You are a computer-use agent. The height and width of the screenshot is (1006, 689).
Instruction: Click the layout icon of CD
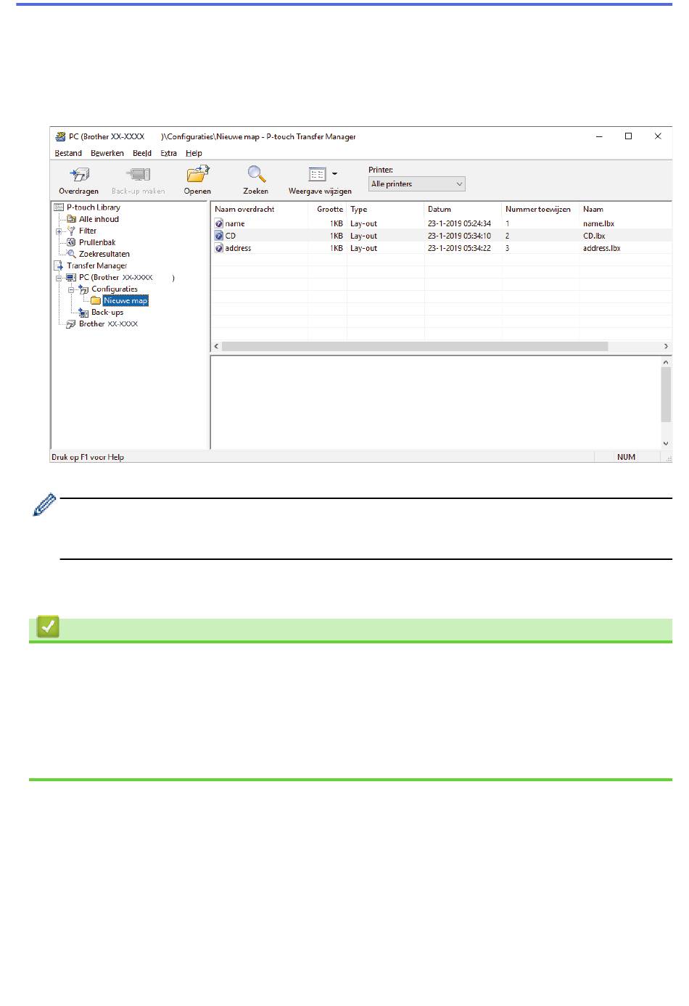(x=219, y=236)
